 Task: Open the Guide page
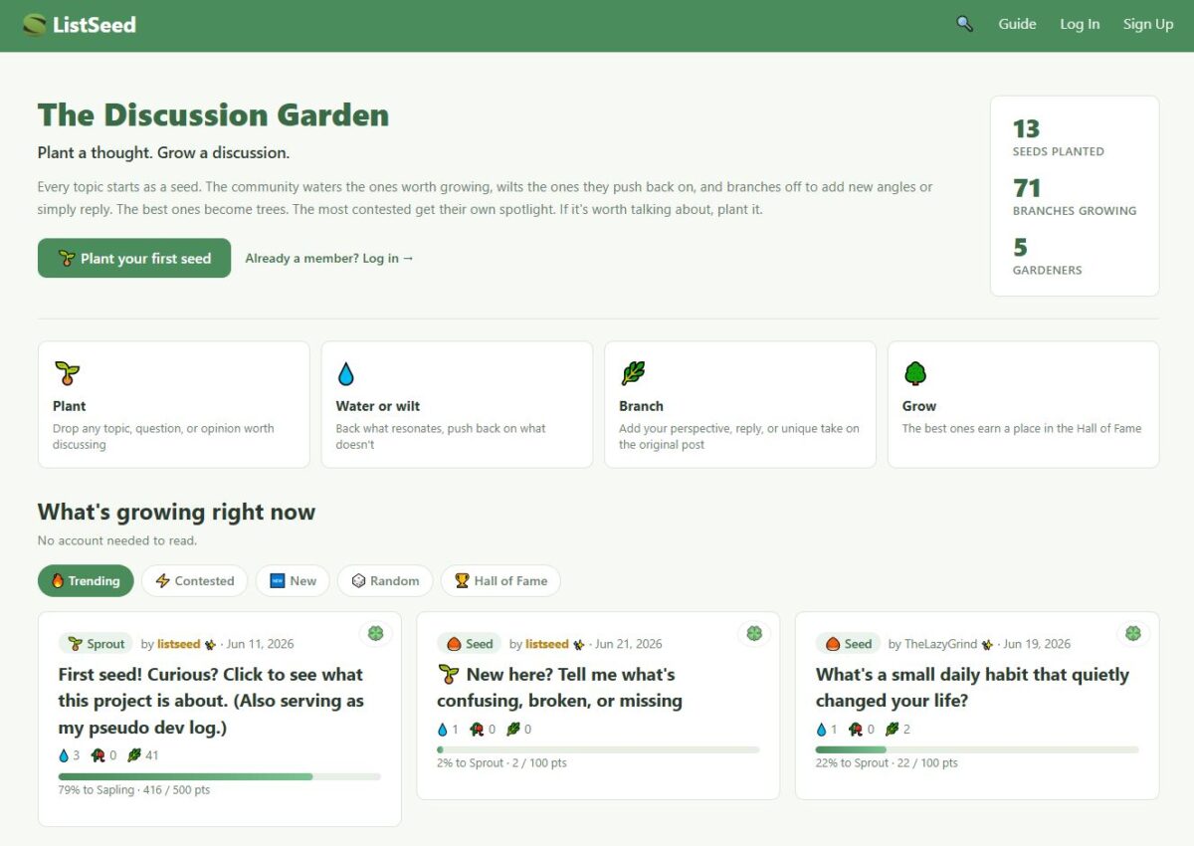(1017, 24)
